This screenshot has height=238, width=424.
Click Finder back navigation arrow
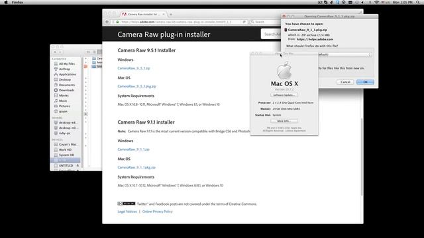(55, 52)
